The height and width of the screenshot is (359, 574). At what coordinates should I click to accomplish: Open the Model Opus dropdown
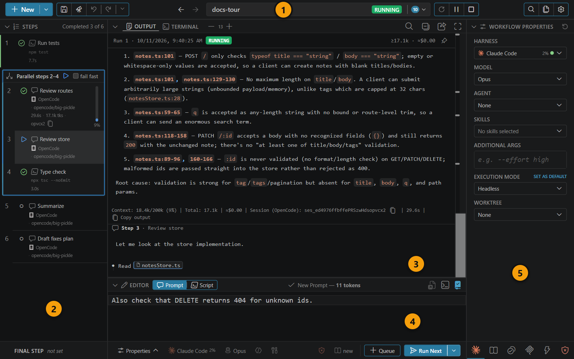[x=520, y=79]
